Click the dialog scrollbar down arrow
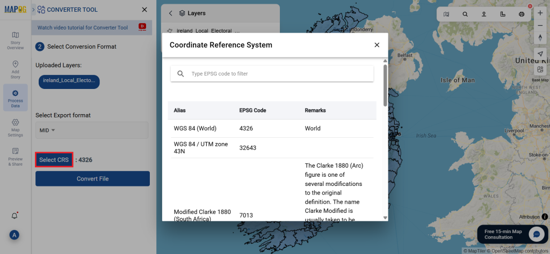 (x=385, y=218)
